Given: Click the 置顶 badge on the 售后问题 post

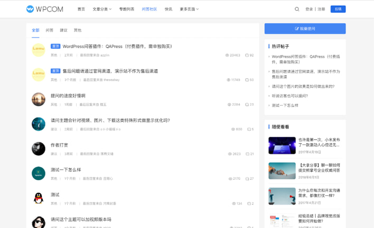Looking at the screenshot, I should tap(55, 71).
